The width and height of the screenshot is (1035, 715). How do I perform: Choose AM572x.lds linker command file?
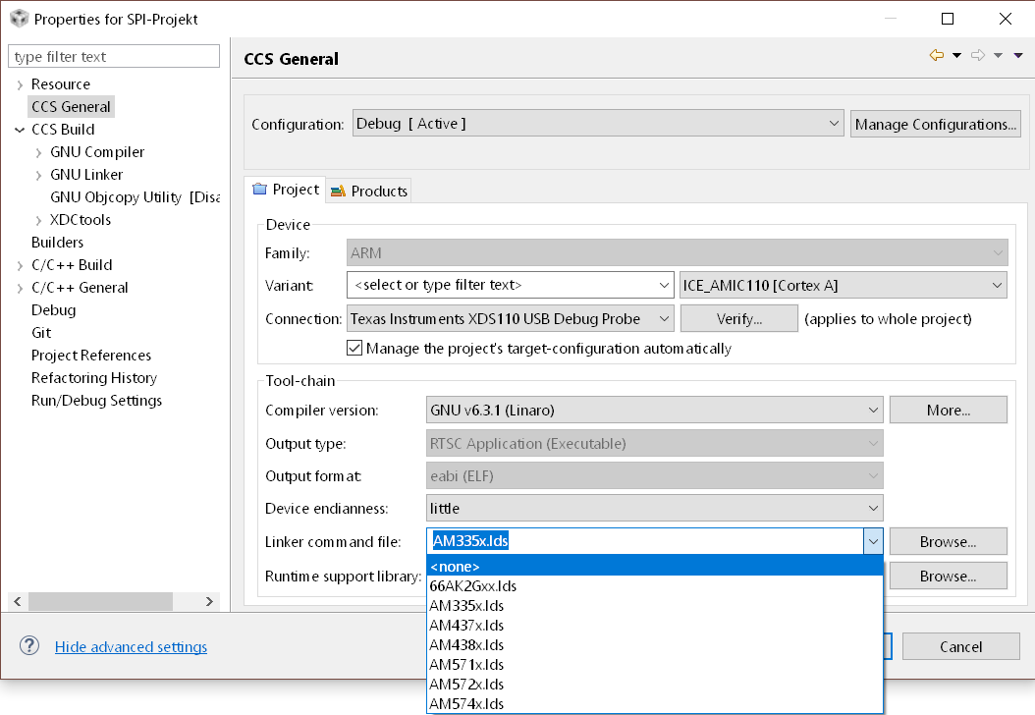(466, 684)
